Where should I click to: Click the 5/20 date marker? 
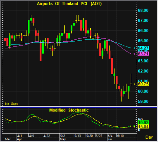pyautogui.click(x=89, y=136)
